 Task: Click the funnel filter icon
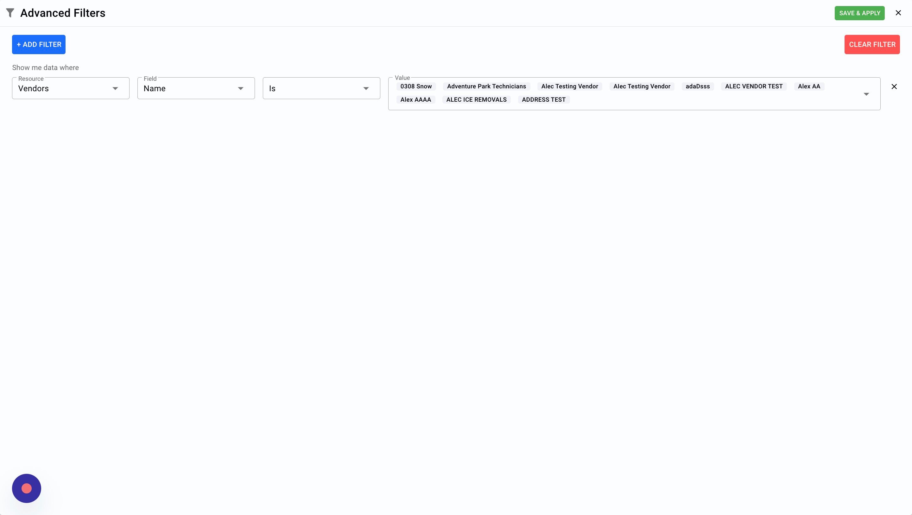(x=10, y=13)
